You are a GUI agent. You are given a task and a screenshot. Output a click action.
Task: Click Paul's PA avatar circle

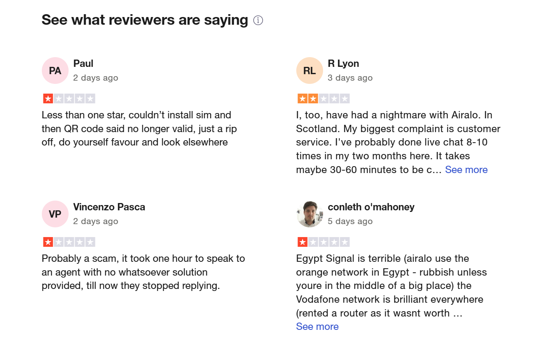point(55,71)
